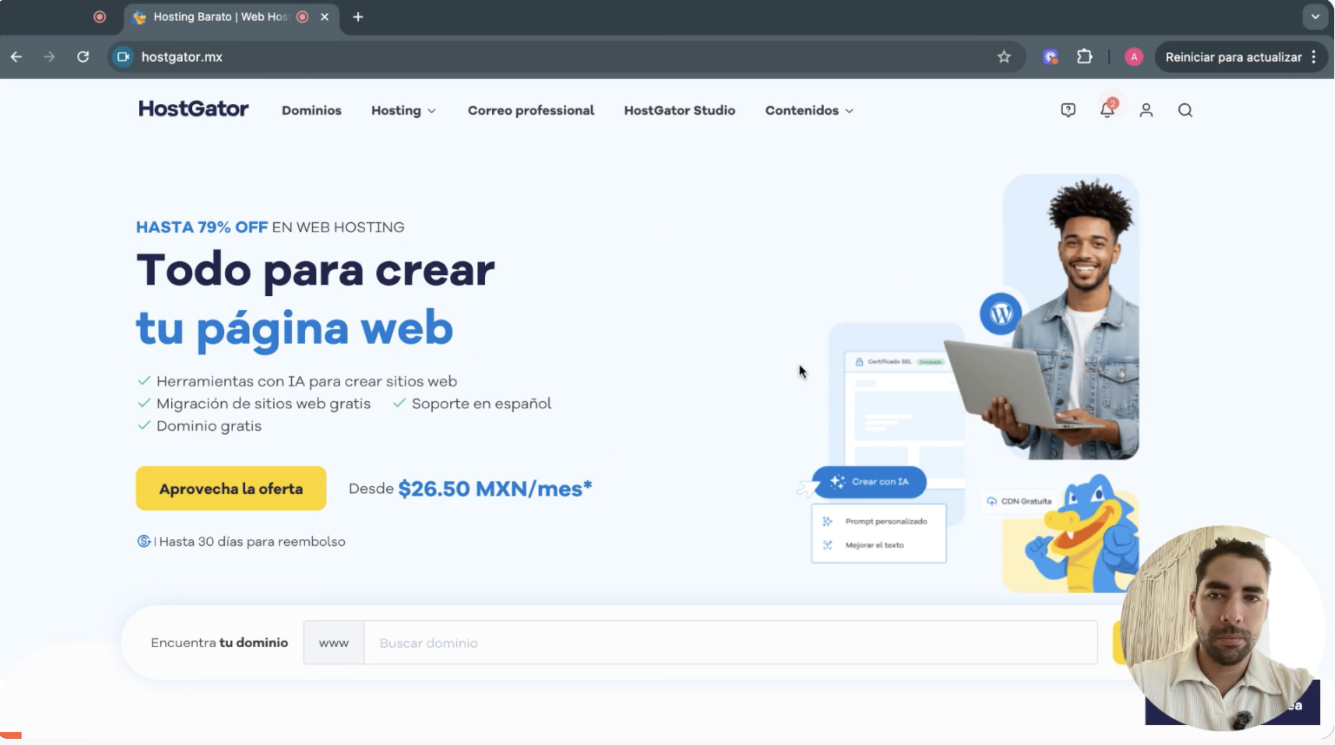The height and width of the screenshot is (745, 1335).
Task: Click the help chat icon
Action: pyautogui.click(x=1068, y=110)
